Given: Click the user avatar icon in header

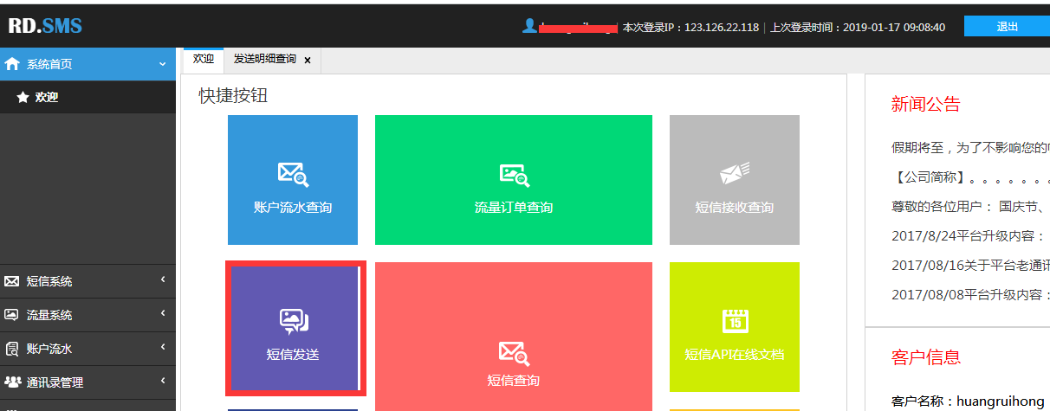Looking at the screenshot, I should [x=529, y=26].
